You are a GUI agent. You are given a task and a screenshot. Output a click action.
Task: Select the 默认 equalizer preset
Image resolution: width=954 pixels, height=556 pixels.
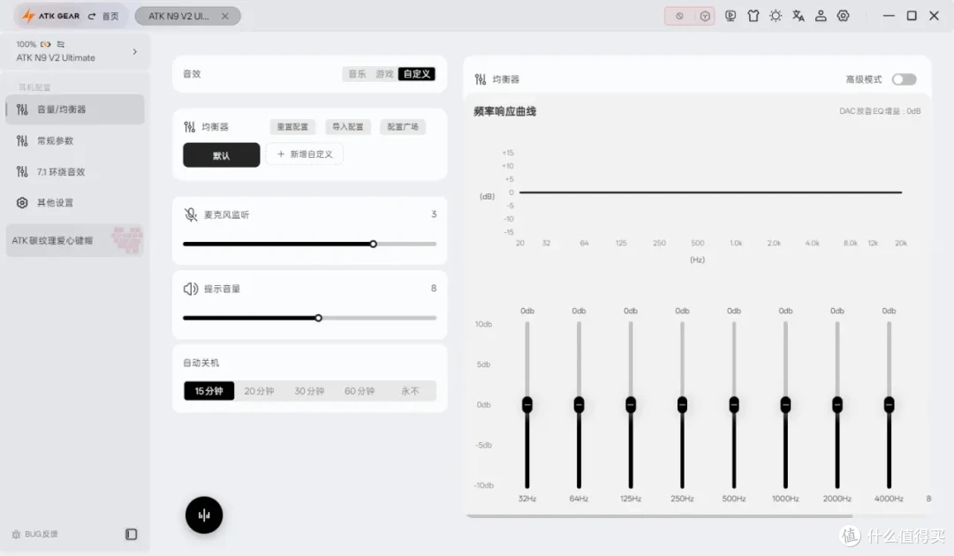[222, 155]
